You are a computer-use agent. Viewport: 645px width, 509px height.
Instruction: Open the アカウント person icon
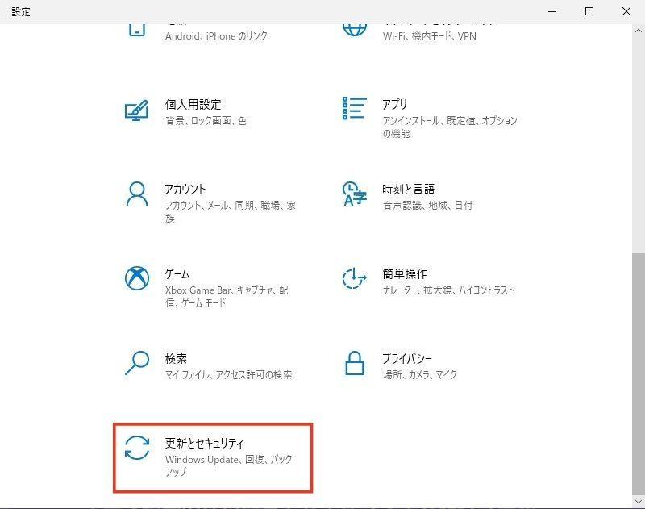click(x=135, y=191)
